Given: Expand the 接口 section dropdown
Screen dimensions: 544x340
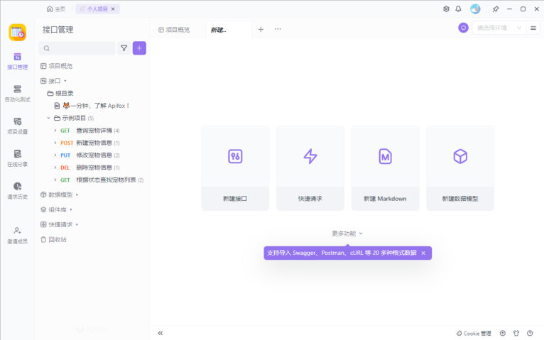Looking at the screenshot, I should [x=65, y=81].
